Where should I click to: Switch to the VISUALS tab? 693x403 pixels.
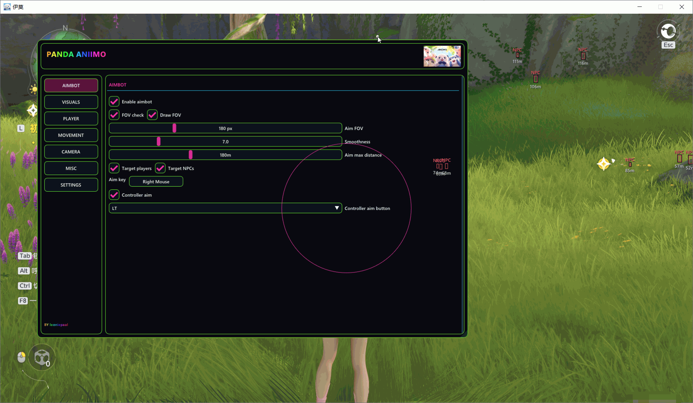tap(71, 102)
